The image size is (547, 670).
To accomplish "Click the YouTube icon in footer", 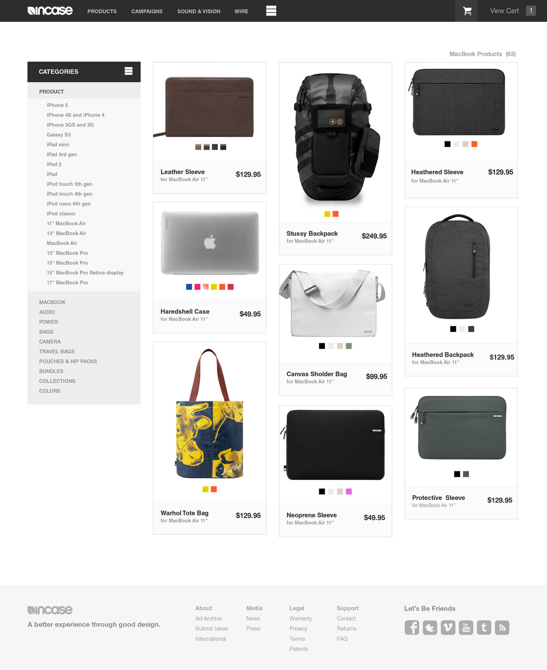I will coord(466,627).
